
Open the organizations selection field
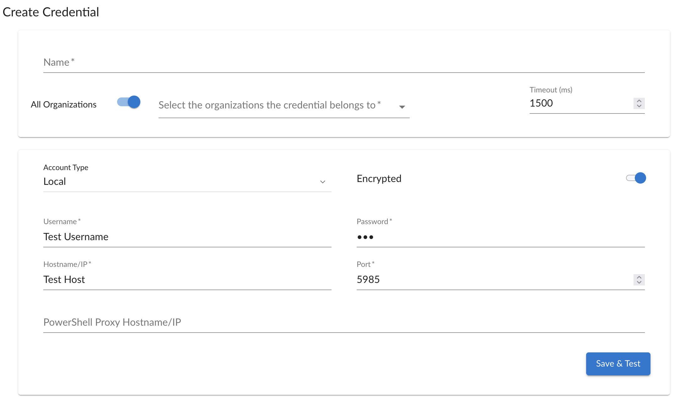pos(269,105)
